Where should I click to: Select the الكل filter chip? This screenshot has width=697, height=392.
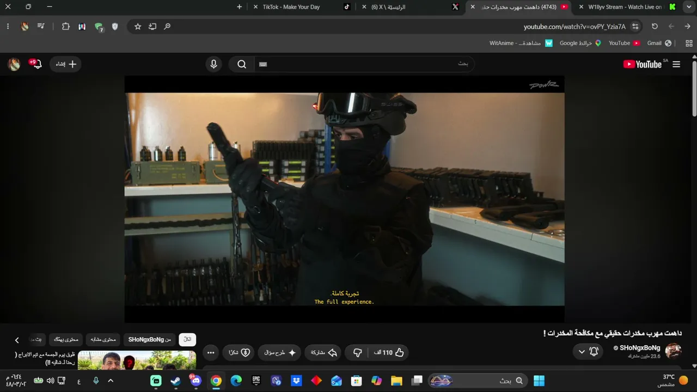pos(187,340)
